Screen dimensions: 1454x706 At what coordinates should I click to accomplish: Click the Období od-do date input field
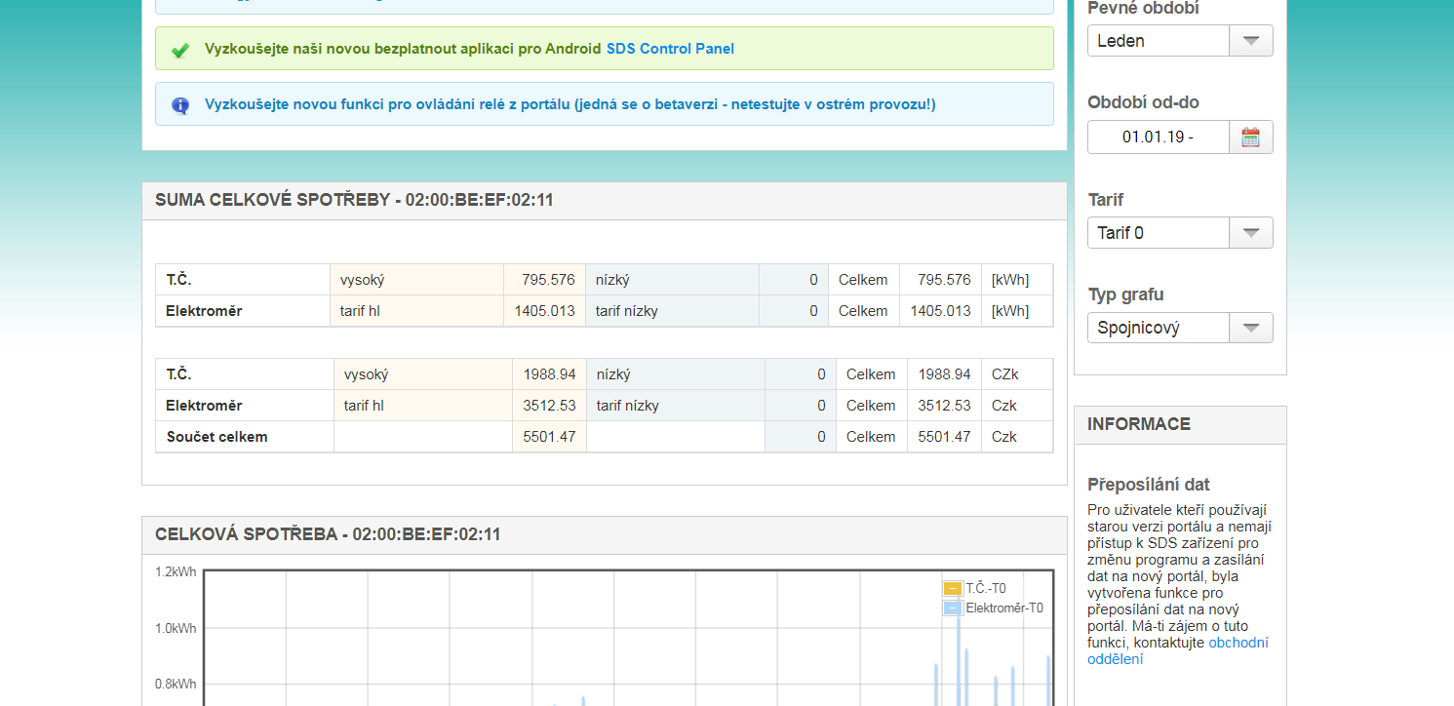pyautogui.click(x=1159, y=137)
